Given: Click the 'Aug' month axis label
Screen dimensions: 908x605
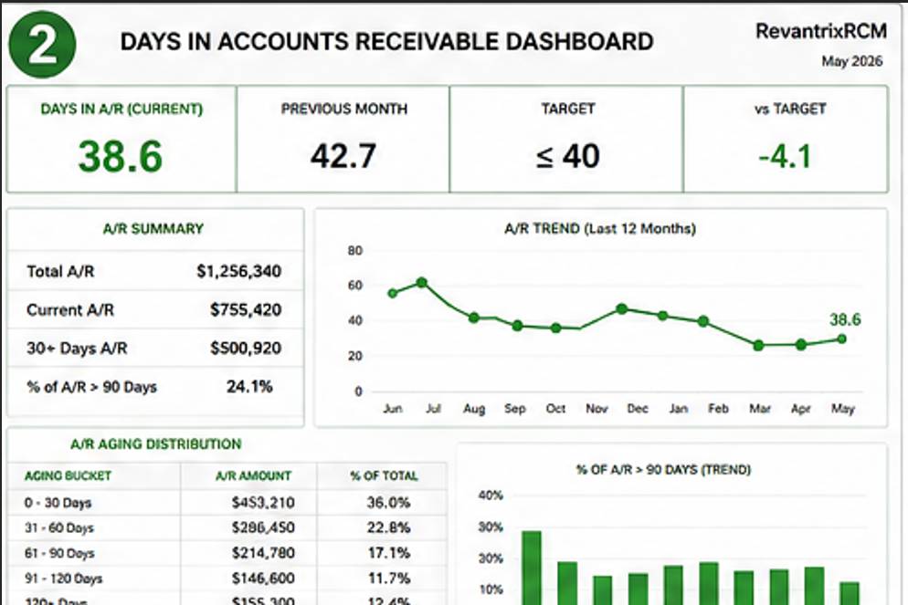Looking at the screenshot, I should pyautogui.click(x=474, y=408).
